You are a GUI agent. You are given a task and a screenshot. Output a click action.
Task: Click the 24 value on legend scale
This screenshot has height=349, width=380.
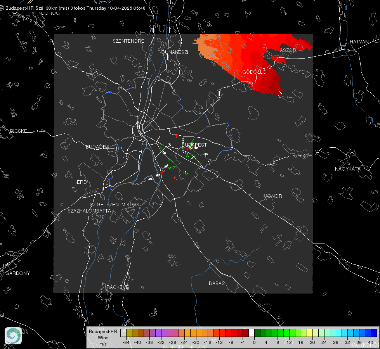[324, 342]
